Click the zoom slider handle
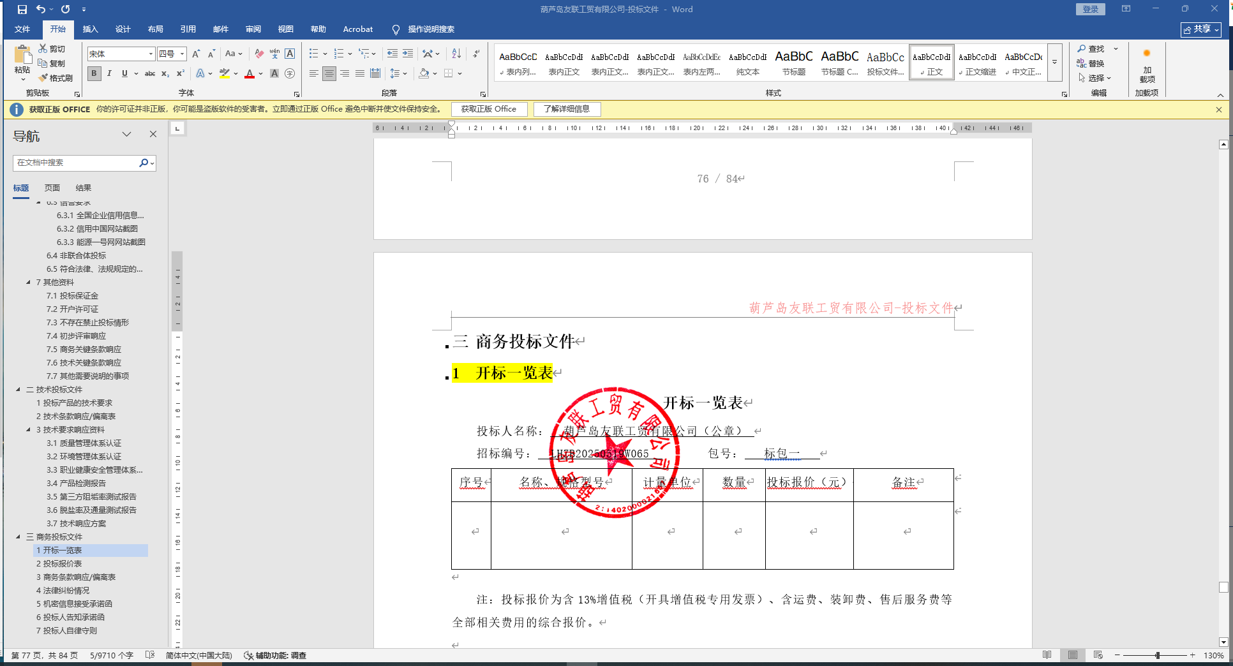Screen dimensions: 1233x666 (1157, 655)
